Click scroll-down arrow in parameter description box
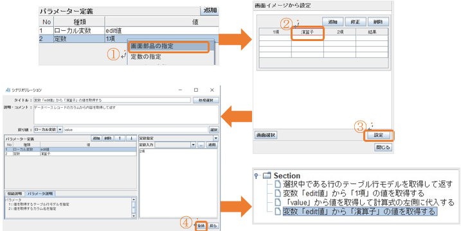Viewport: 461px width, 231px height. click(134, 216)
